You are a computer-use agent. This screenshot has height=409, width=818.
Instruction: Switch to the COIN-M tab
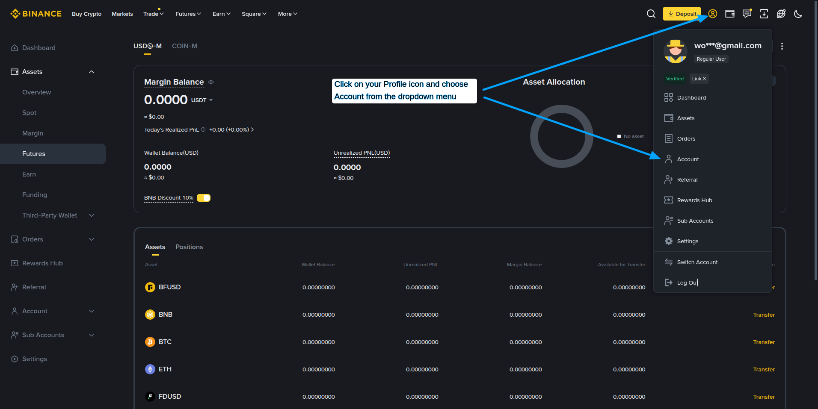[x=184, y=46]
